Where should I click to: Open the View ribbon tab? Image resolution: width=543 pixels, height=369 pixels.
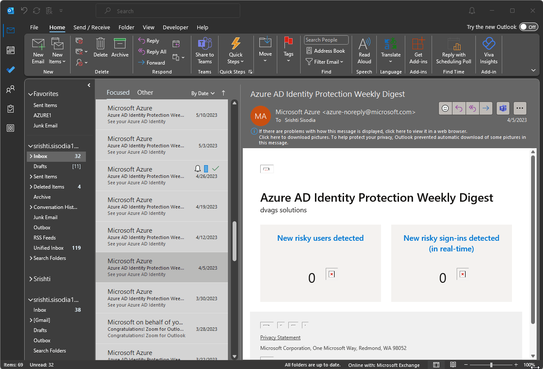[148, 27]
